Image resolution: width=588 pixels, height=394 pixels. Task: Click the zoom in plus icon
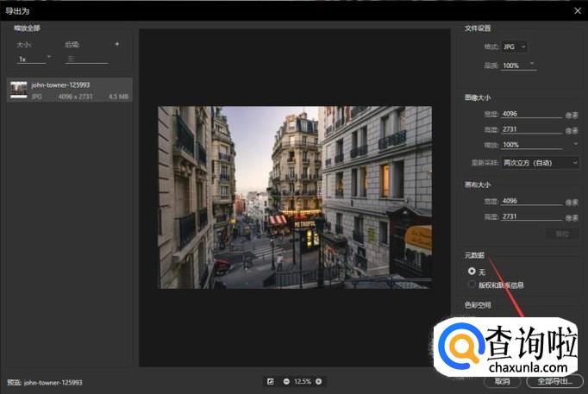pyautogui.click(x=318, y=381)
